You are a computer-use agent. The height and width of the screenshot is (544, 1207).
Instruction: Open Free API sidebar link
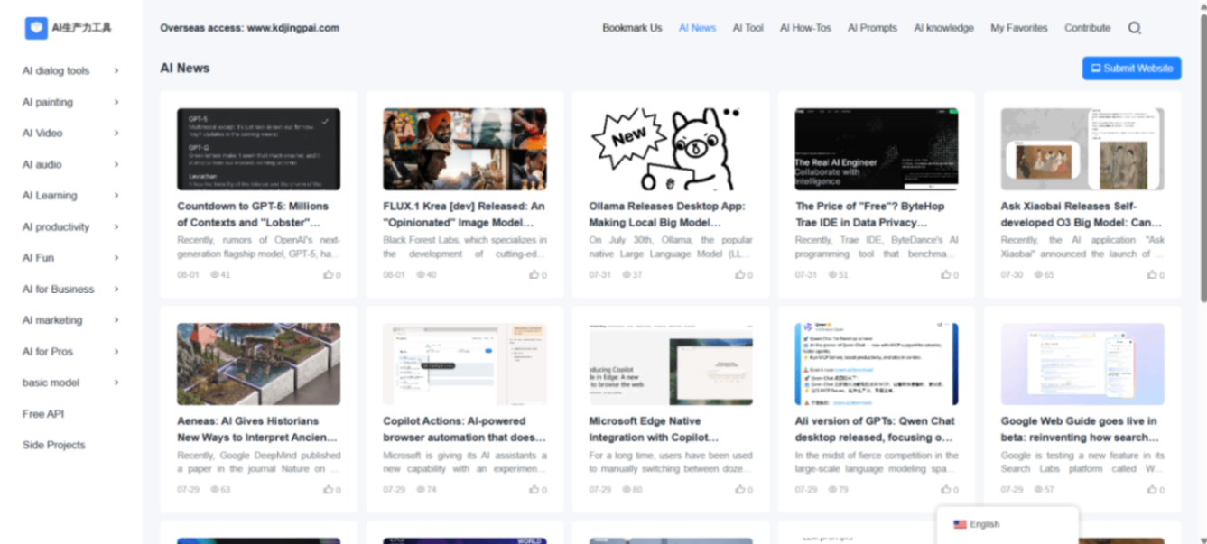pos(43,413)
